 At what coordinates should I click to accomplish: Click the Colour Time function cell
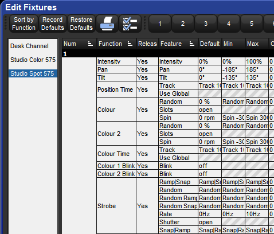[116, 154]
